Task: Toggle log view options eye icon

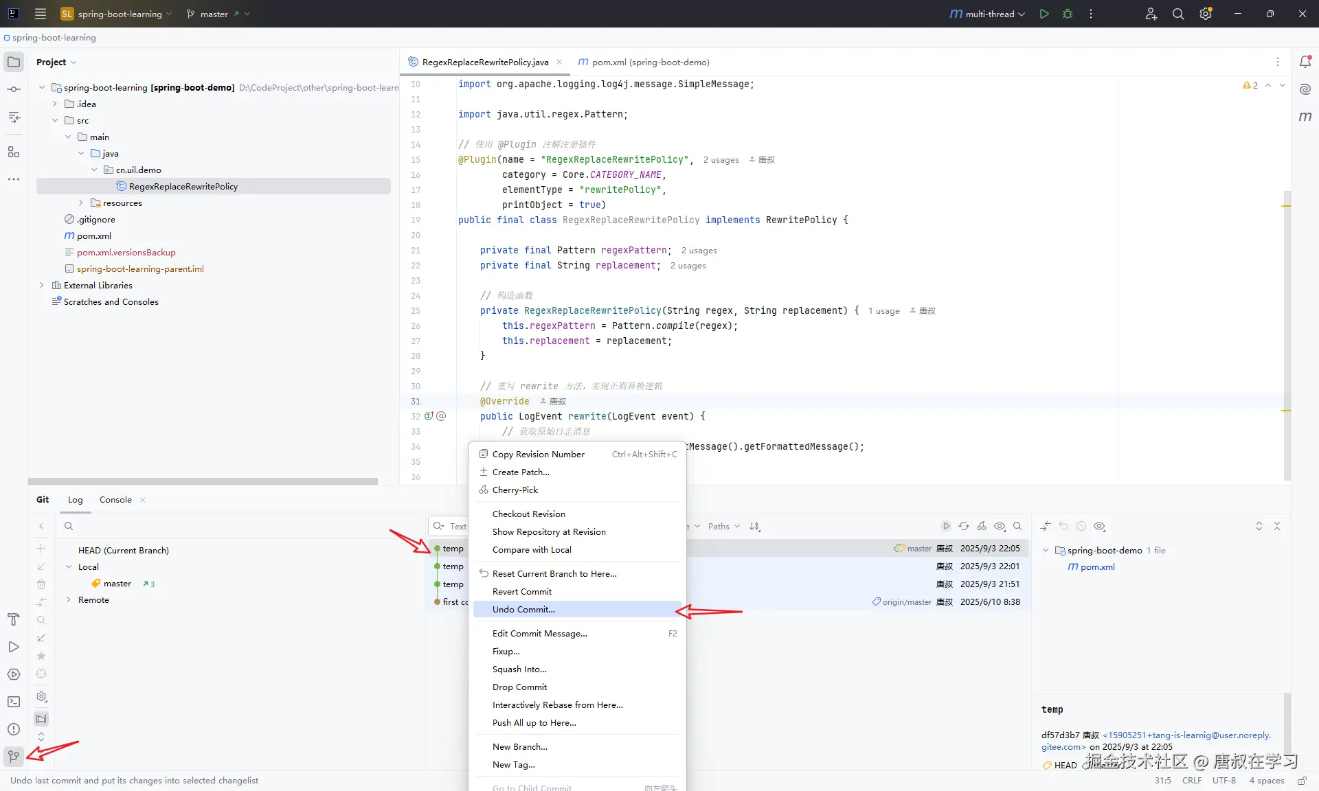Action: (1000, 527)
